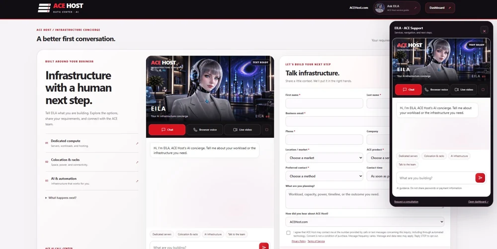
Task: Click the Talk infrastructure. heading
Action: click(x=312, y=73)
